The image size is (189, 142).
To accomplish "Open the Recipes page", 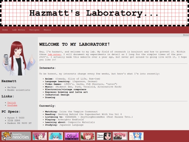I will tap(34, 30).
